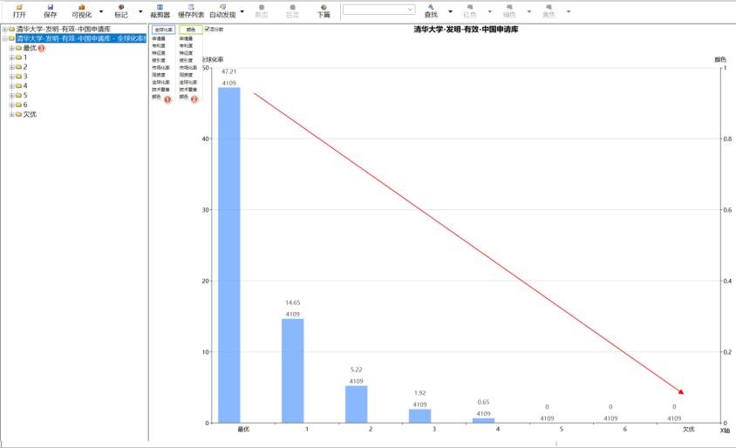Open the 可视化 visualization tool
The width and height of the screenshot is (736, 448).
[81, 10]
